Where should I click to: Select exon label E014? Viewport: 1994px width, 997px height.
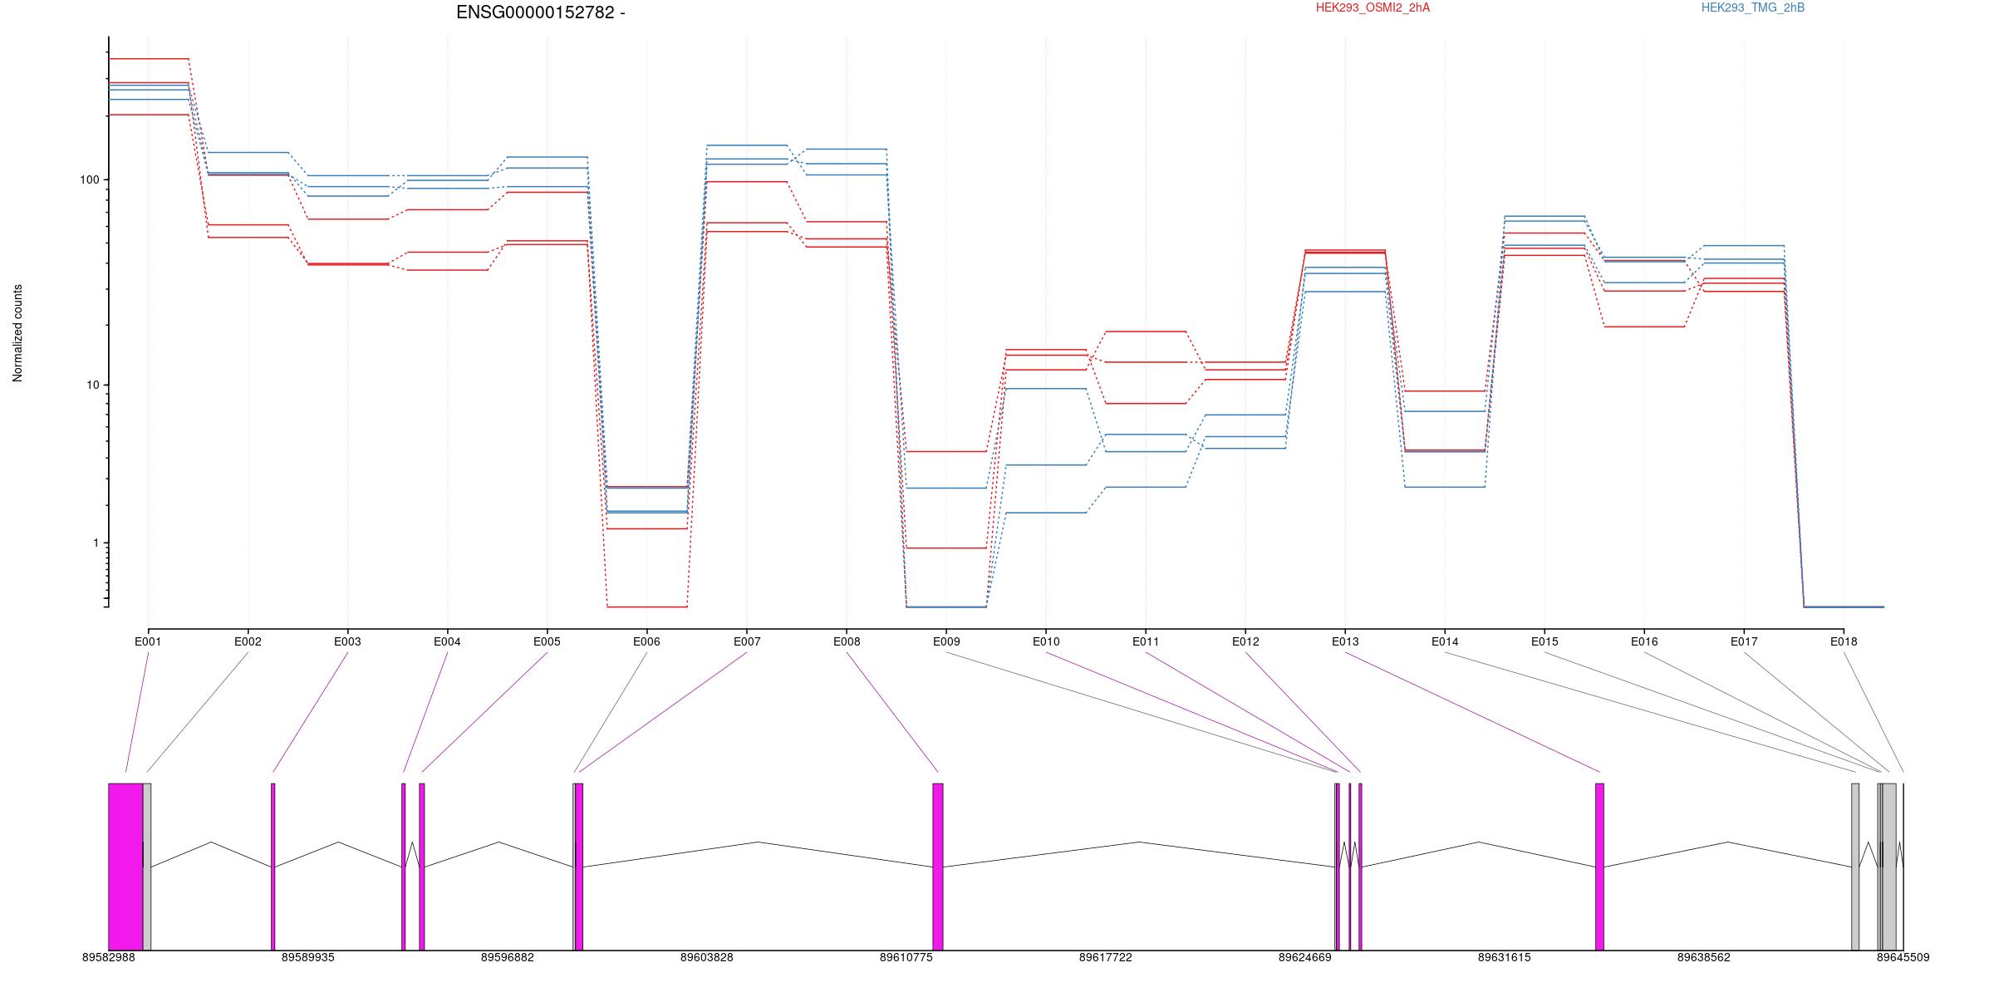[1445, 641]
